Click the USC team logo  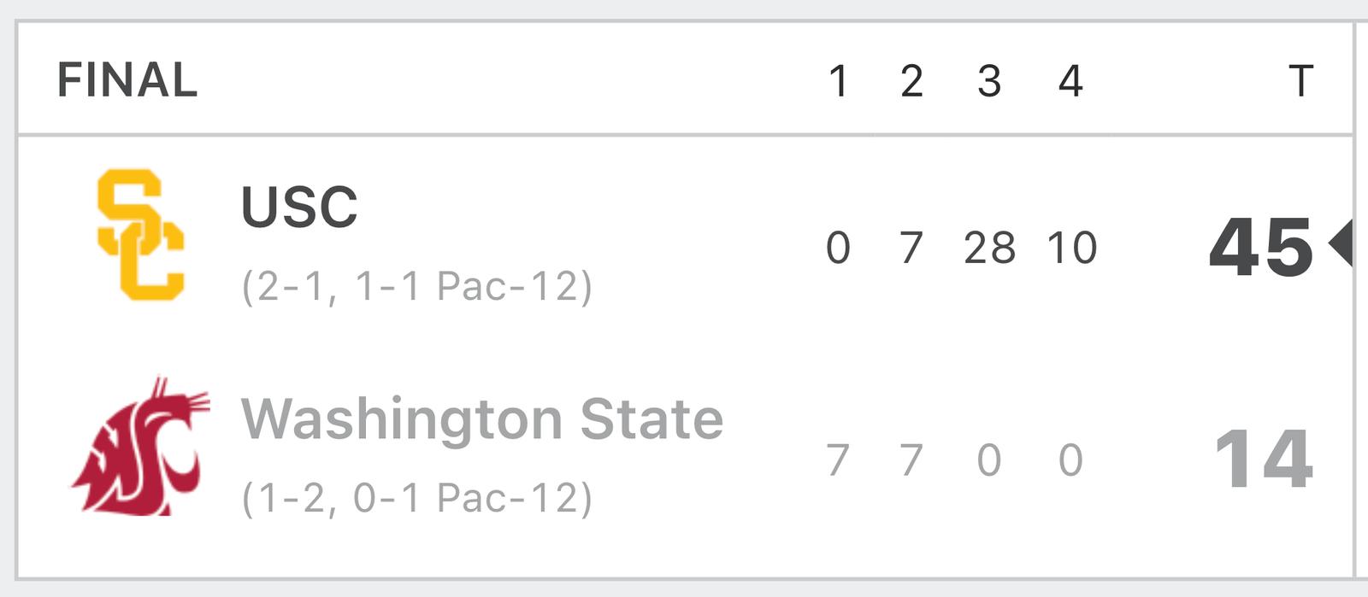click(141, 235)
